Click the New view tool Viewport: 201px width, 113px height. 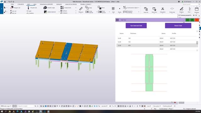(154, 10)
